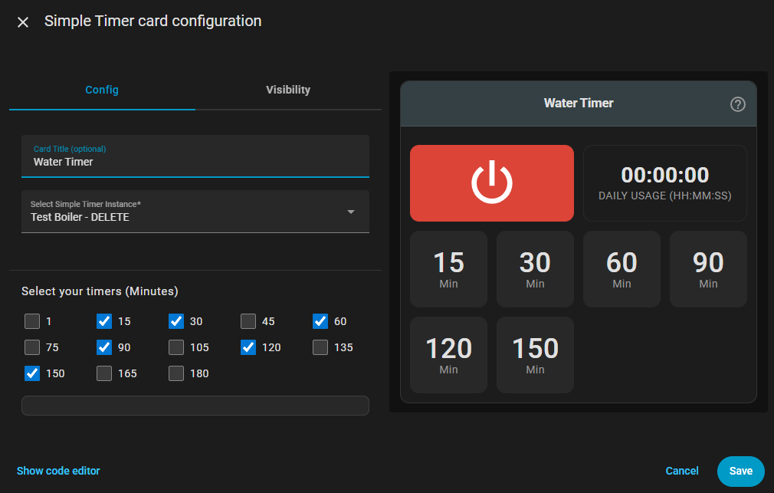Switch to the Visibility tab
Viewport: 774px width, 493px height.
point(288,90)
